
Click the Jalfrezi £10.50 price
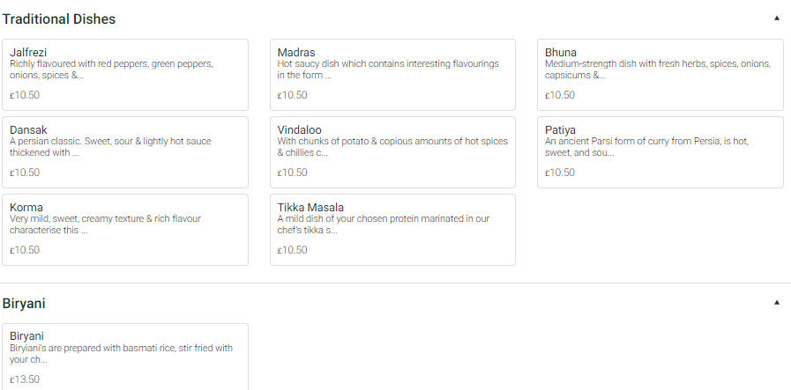coord(25,95)
